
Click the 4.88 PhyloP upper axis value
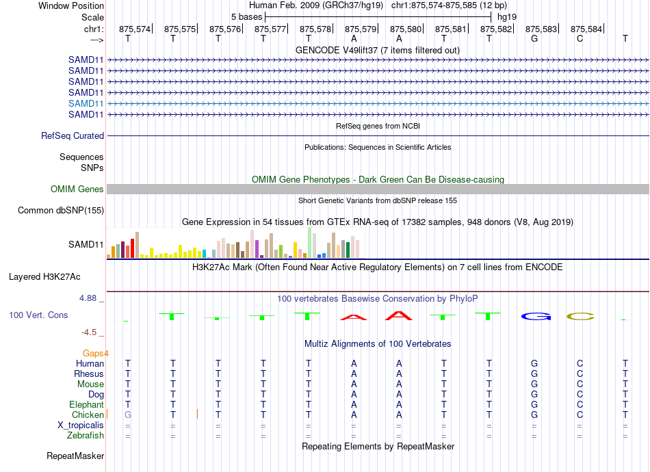pos(88,298)
